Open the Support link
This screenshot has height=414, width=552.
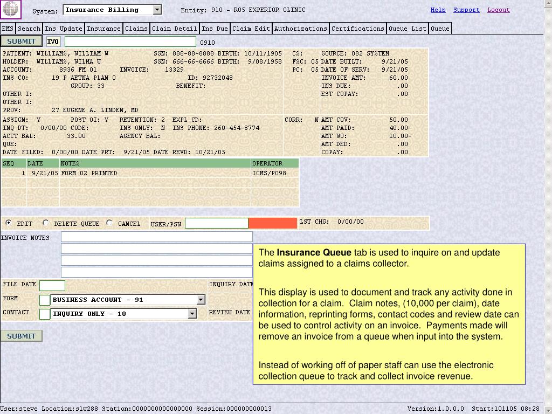tap(466, 10)
